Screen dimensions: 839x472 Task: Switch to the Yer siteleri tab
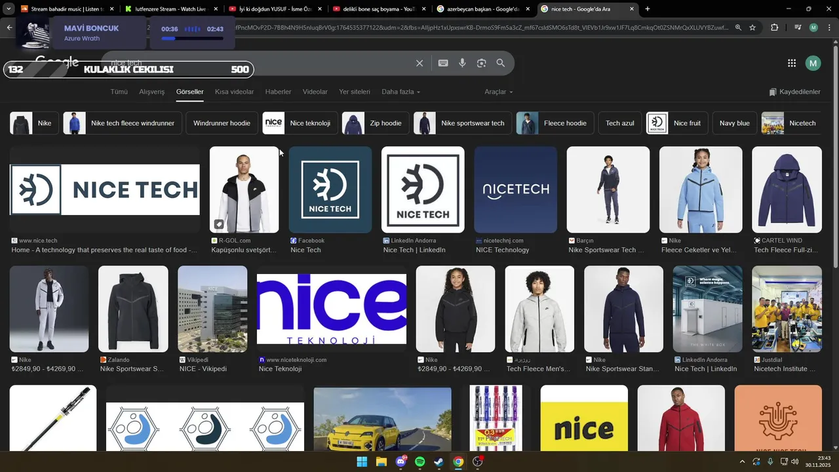[355, 92]
